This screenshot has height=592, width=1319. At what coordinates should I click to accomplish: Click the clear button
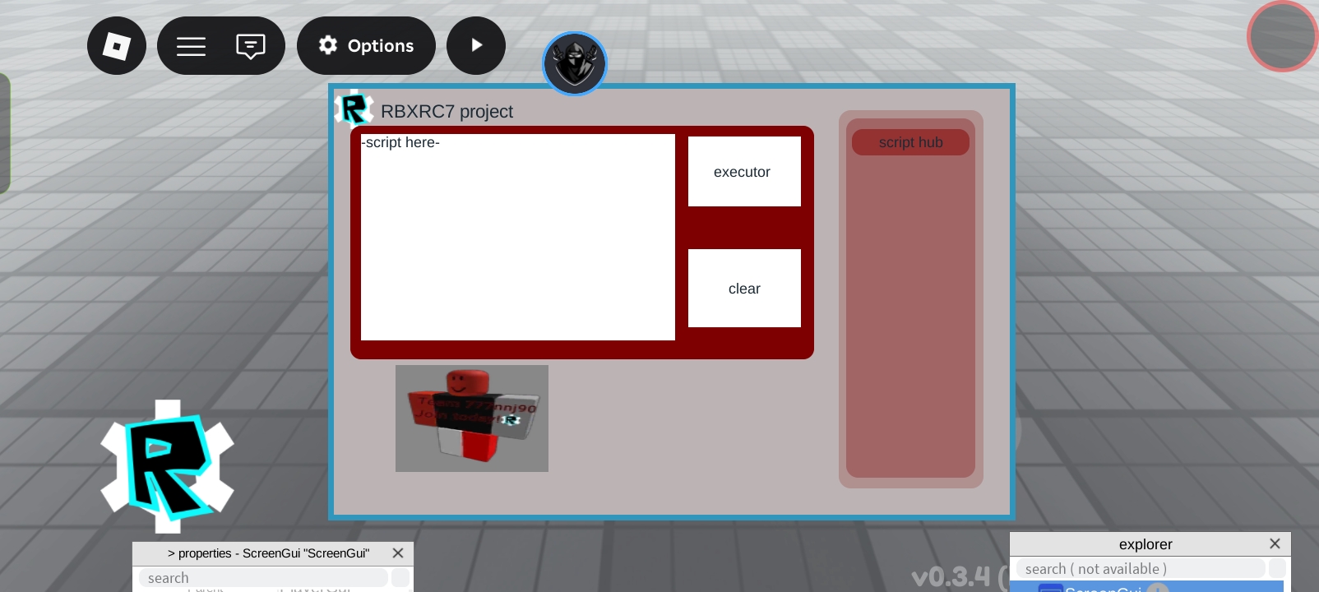744,288
